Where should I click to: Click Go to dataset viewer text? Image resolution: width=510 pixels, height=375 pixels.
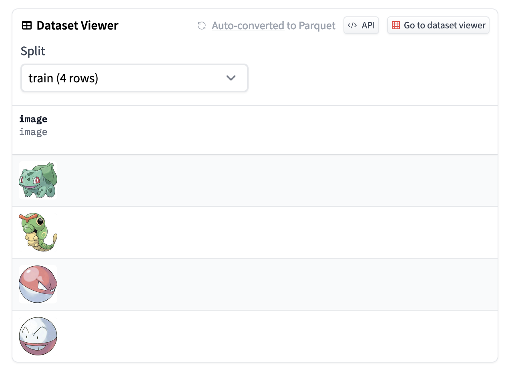(x=444, y=26)
